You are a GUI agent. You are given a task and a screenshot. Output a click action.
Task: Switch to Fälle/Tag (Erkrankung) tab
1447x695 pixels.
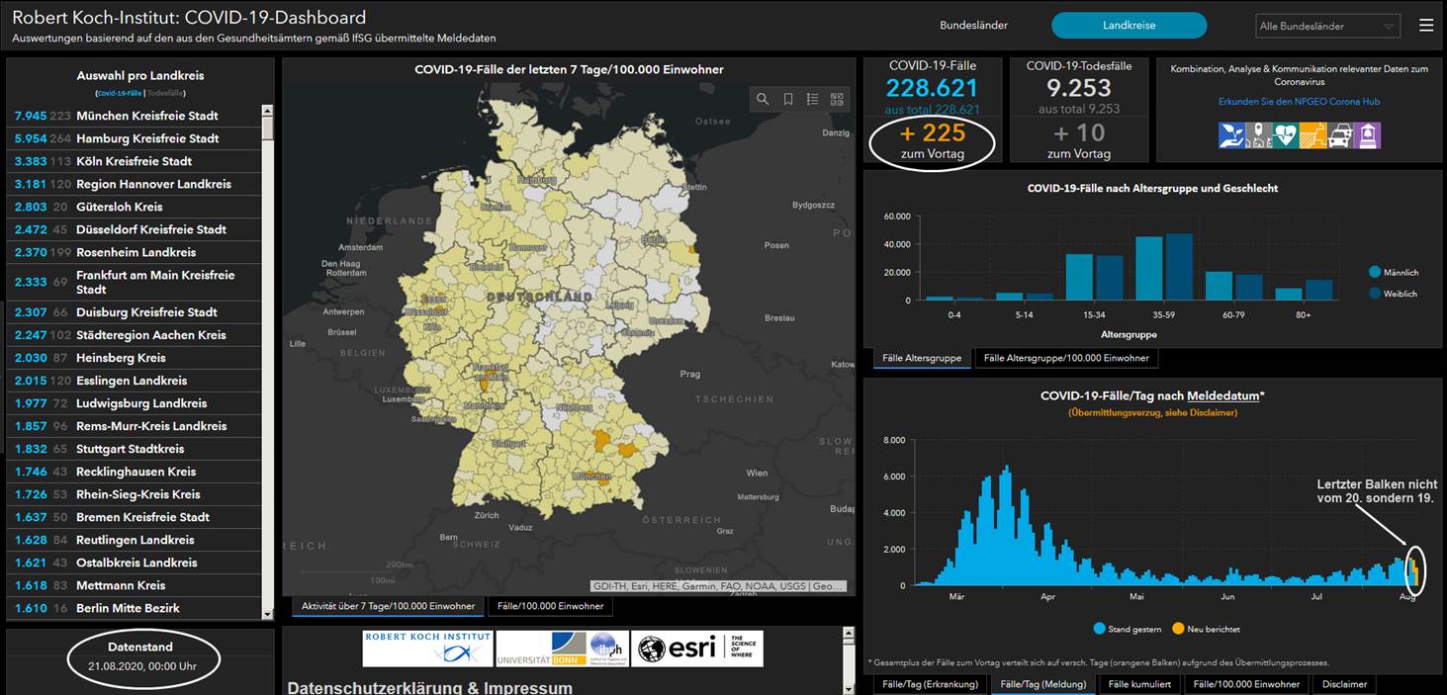930,684
